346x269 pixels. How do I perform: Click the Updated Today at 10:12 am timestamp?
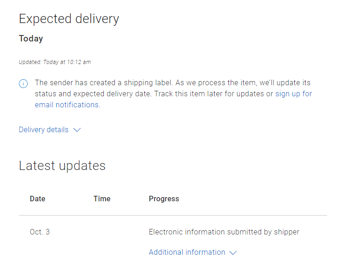click(x=54, y=62)
